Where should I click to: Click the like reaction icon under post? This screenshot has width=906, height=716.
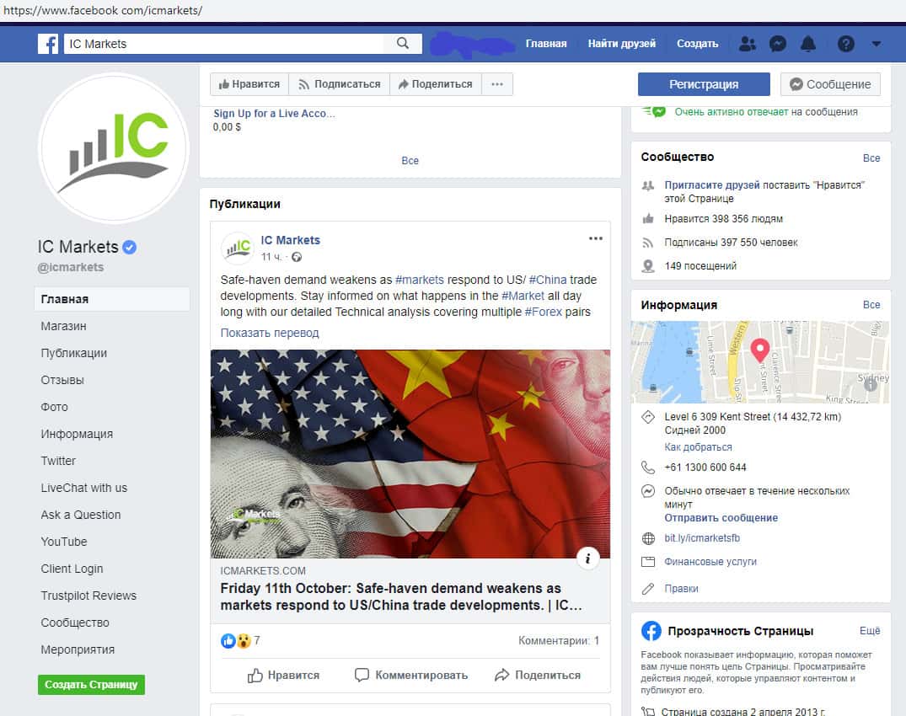point(228,640)
